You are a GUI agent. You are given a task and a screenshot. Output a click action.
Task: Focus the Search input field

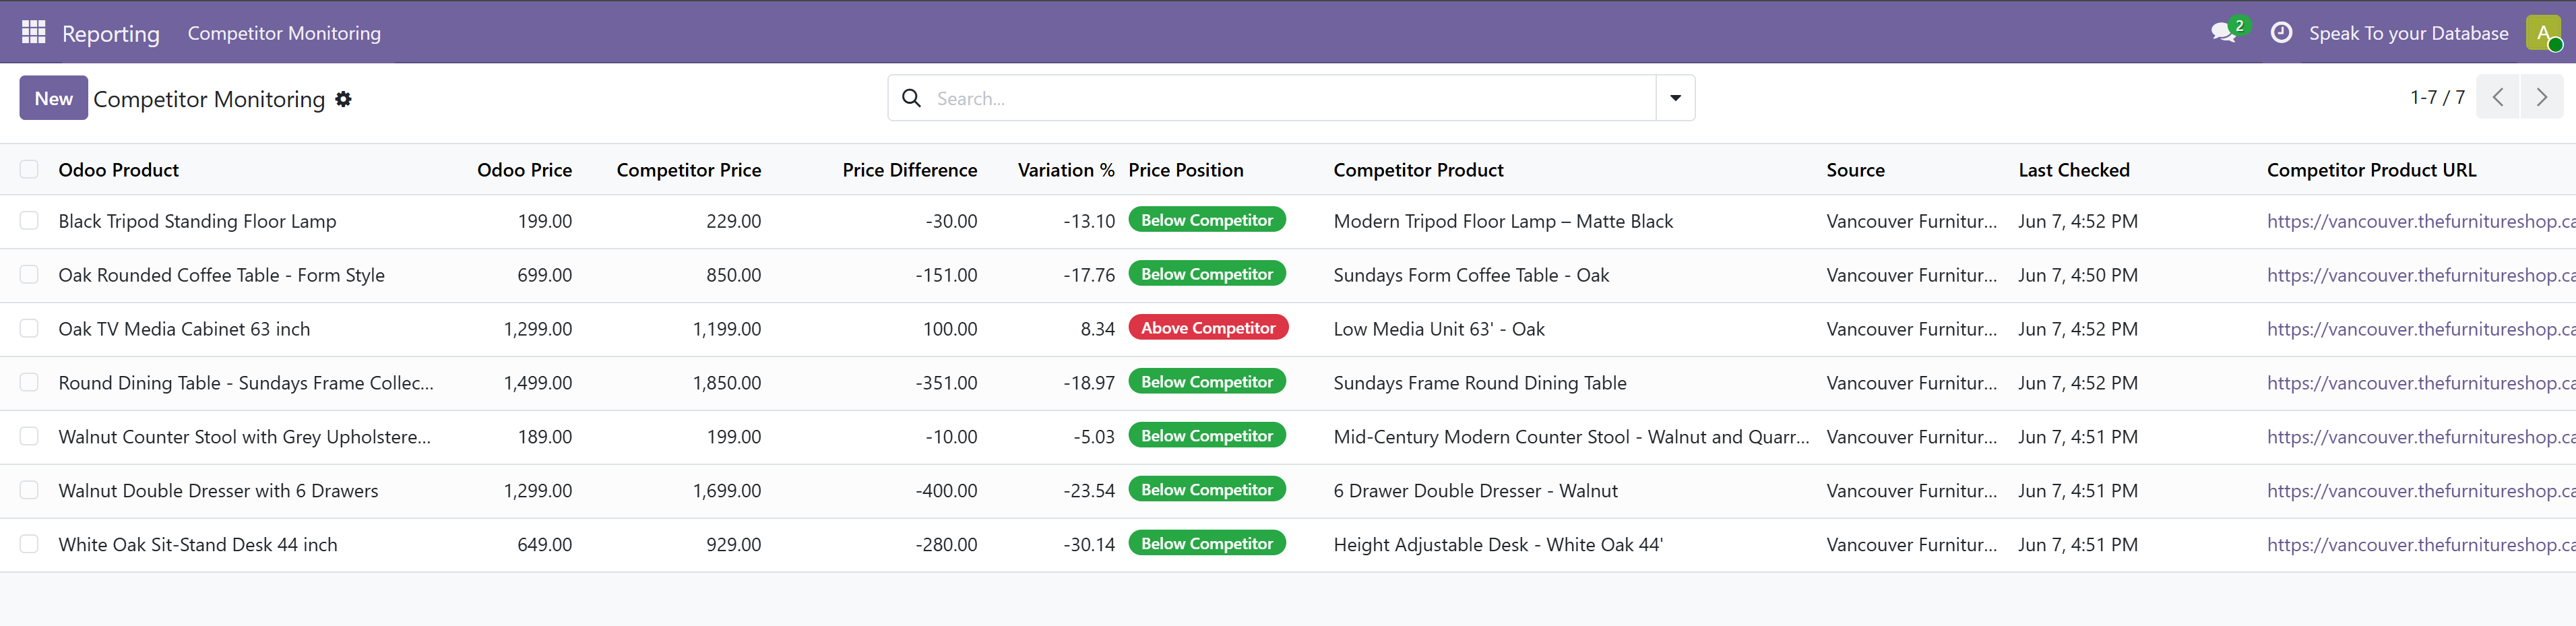(1290, 98)
